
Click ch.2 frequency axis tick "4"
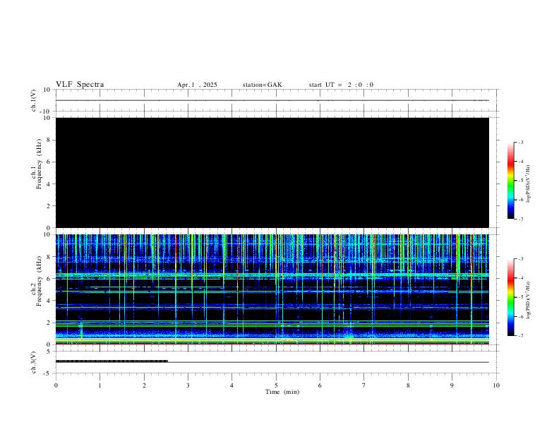[x=49, y=301]
